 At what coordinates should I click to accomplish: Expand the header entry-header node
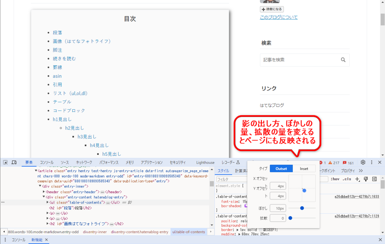point(44,192)
